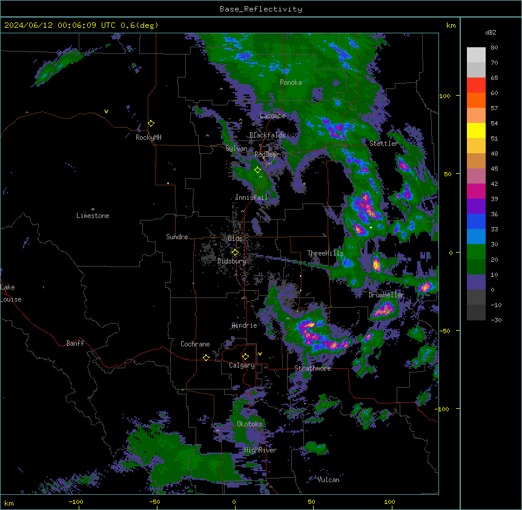
Task: Click the yellow marker near RockyMH
Action: coord(151,124)
